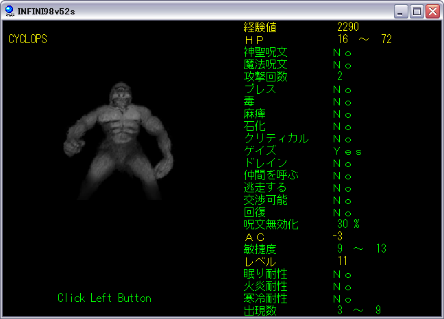Click the 石化 label

click(x=255, y=126)
